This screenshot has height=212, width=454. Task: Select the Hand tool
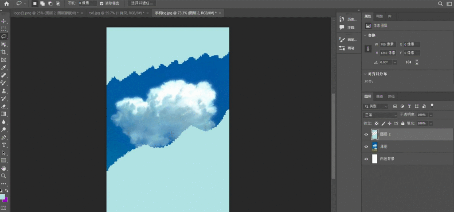pos(4,168)
